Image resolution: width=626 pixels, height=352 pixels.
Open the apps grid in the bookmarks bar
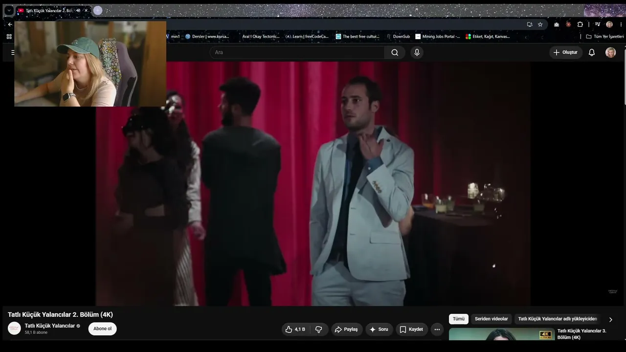click(9, 37)
